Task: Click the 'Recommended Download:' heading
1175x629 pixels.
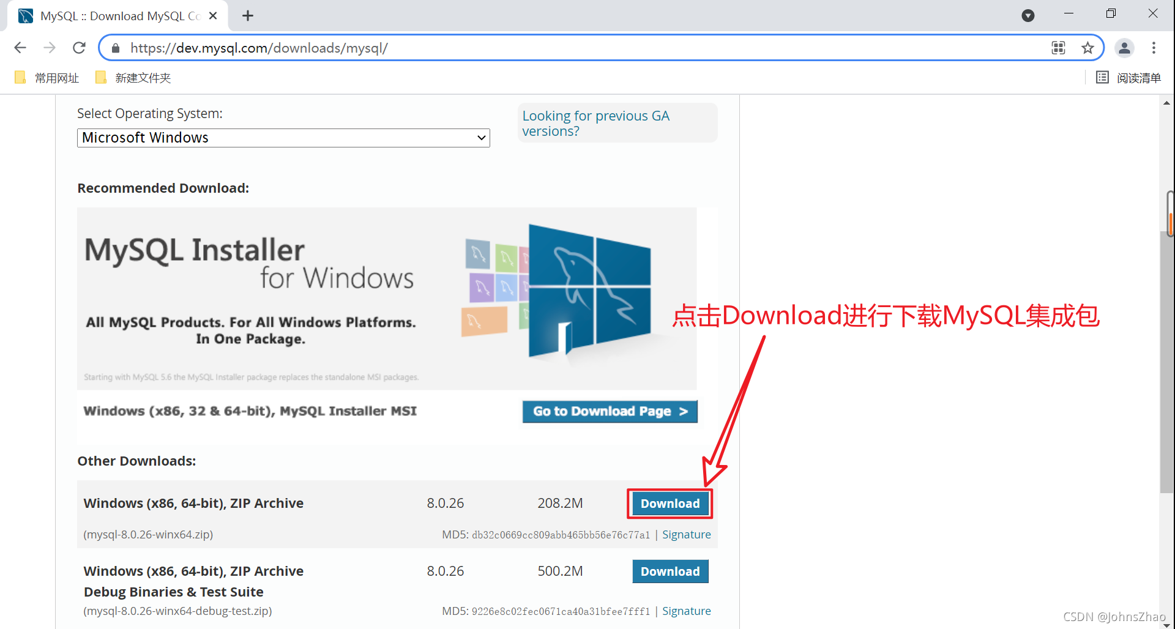Action: click(x=163, y=188)
